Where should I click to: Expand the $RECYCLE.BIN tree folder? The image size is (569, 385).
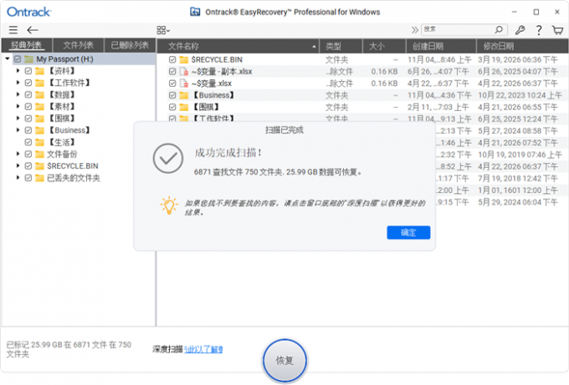click(x=18, y=166)
